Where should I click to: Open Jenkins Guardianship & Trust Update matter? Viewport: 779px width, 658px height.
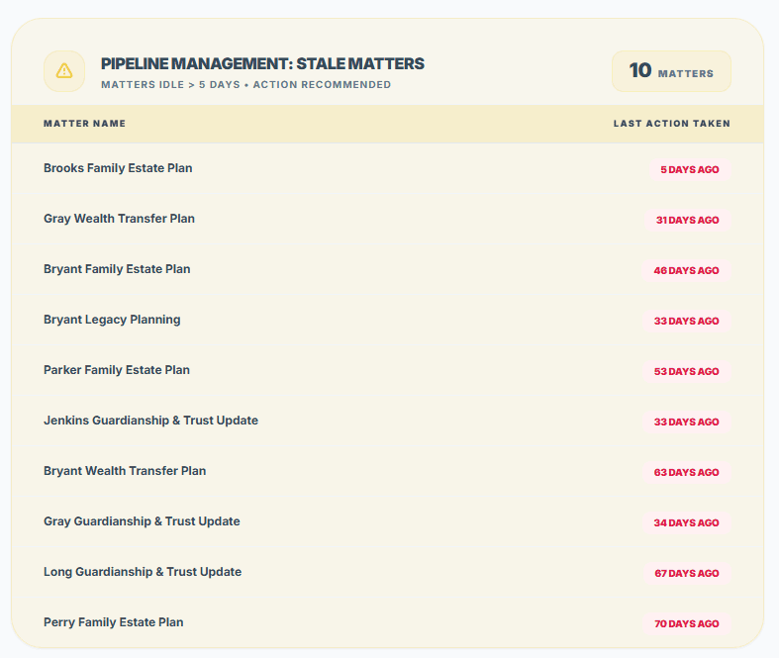tap(151, 421)
